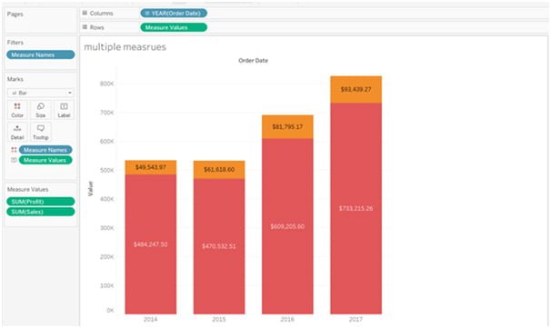Click the Value axis title

pos(91,189)
